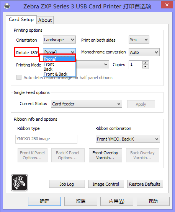Click the Zebra logo icon

pos(19,183)
